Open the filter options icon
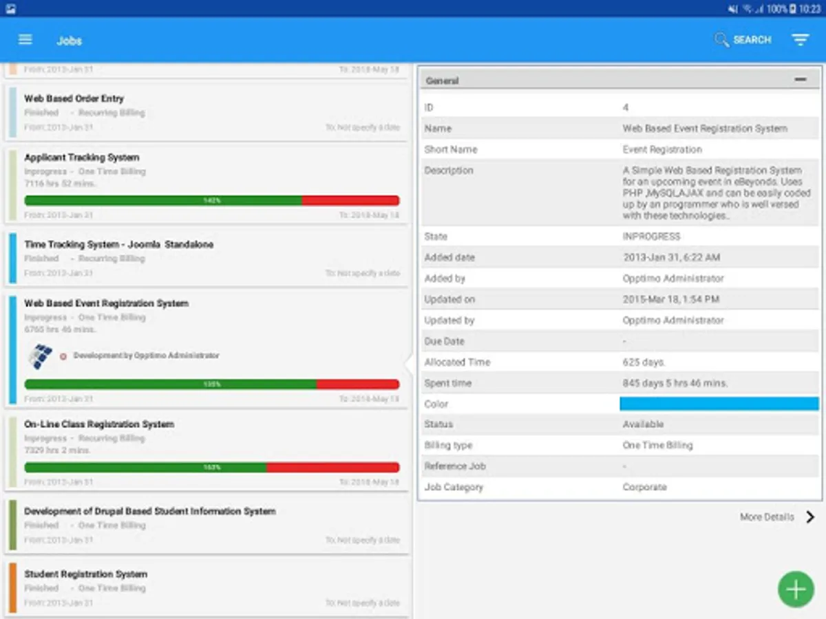 tap(800, 40)
